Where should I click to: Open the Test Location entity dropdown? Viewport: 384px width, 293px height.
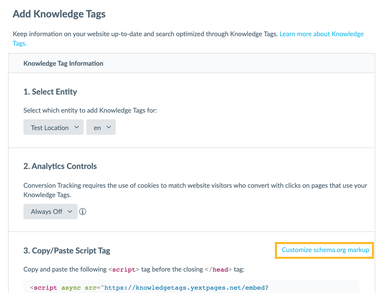54,127
